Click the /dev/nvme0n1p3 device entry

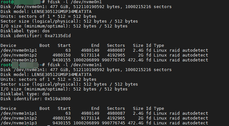coord(19,60)
